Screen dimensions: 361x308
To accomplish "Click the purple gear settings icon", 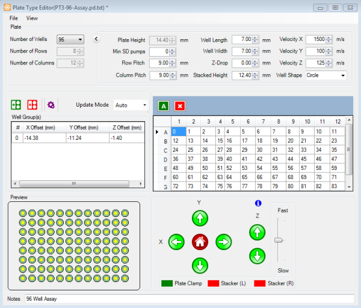I will pos(51,105).
